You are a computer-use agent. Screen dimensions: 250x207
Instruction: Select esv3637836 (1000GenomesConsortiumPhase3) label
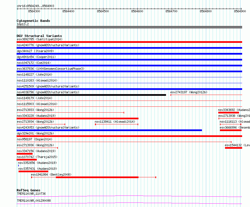pyautogui.click(x=51, y=69)
